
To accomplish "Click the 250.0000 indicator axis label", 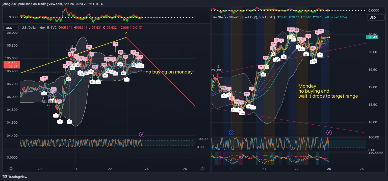I will (375, 152).
